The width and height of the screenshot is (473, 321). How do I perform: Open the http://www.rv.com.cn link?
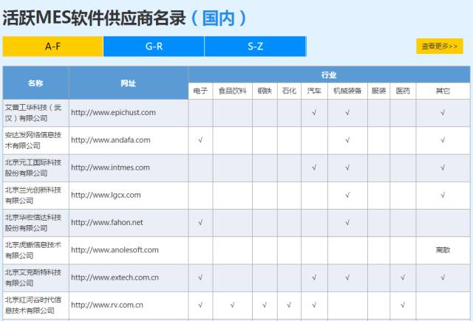[x=107, y=305]
